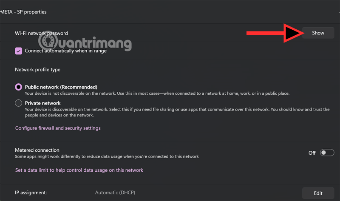This screenshot has width=340, height=201.
Task: Click the IP assignment label
Action: click(31, 193)
